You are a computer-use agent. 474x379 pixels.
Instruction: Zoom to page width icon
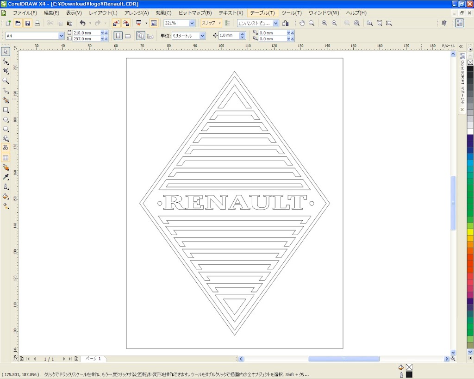point(380,23)
